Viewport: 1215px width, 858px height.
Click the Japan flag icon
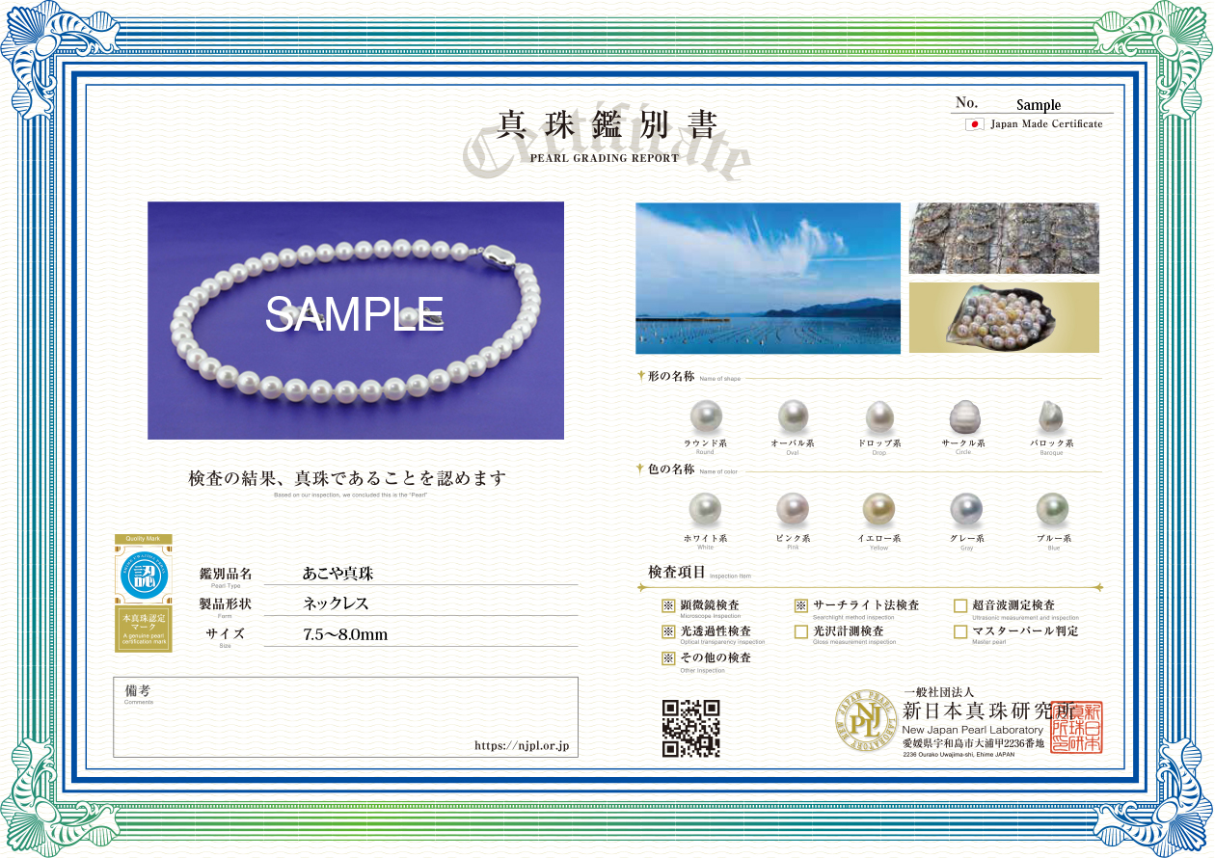(974, 124)
